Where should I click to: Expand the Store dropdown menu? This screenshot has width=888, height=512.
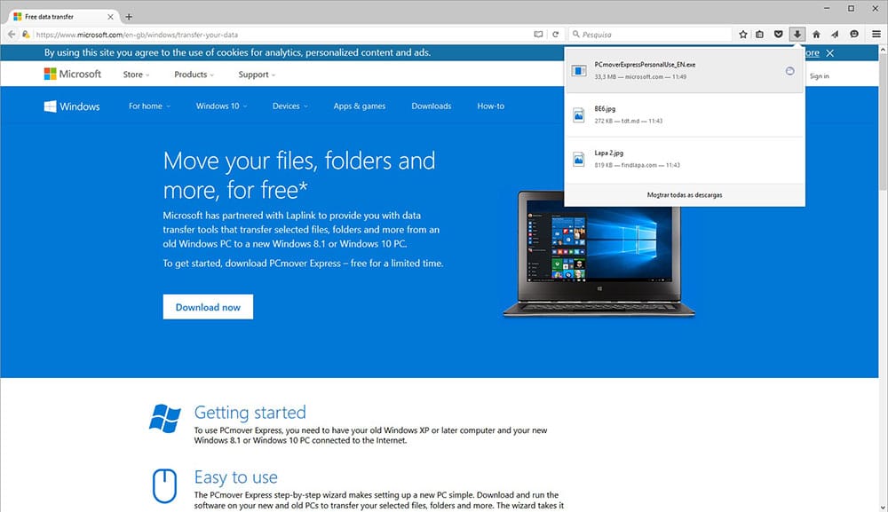[x=136, y=75]
